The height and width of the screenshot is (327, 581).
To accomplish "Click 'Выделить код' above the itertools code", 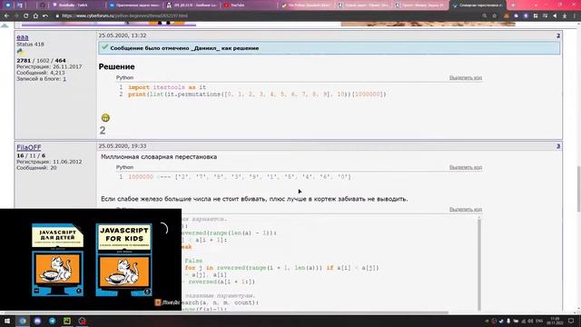I will [466, 77].
